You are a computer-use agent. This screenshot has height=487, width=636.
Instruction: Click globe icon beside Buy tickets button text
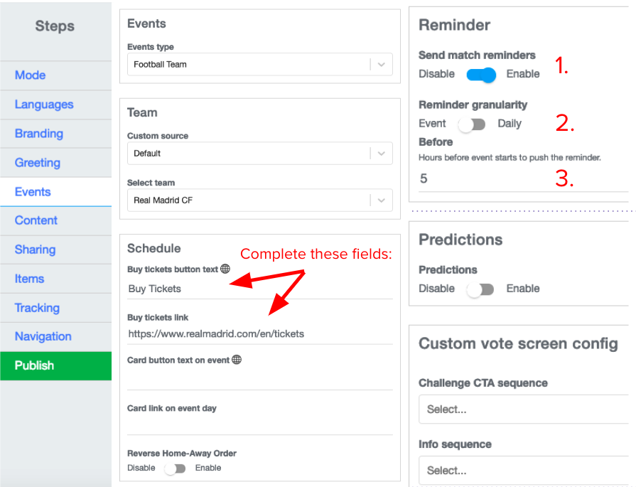point(225,269)
